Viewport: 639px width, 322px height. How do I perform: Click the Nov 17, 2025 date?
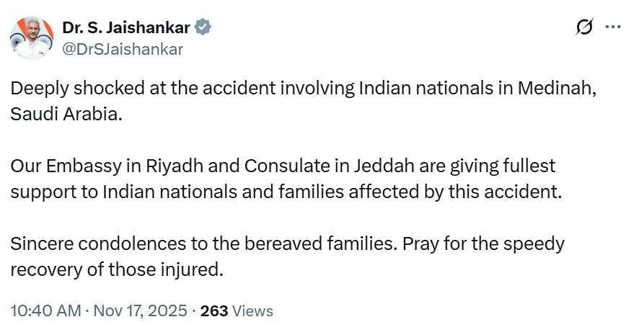coord(139,310)
